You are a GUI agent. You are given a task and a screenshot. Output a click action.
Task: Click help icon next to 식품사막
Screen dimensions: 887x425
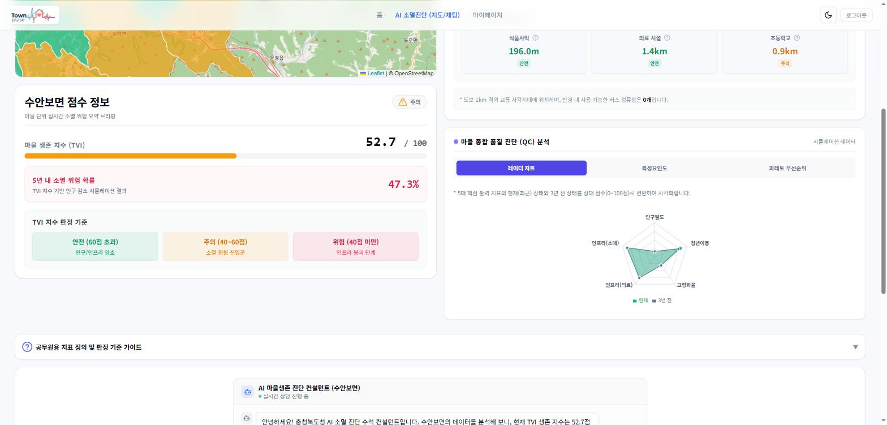(x=536, y=38)
